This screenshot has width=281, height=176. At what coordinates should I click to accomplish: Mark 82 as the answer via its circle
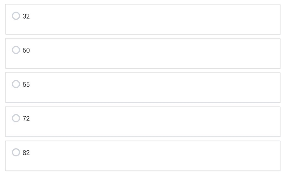(x=16, y=153)
